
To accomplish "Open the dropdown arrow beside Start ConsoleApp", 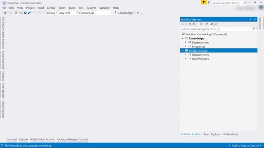I will (x=134, y=13).
